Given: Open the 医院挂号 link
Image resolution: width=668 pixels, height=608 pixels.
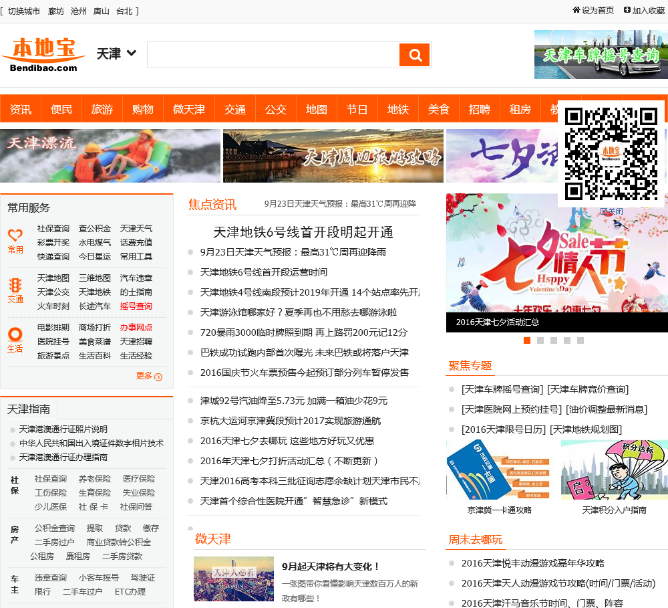Looking at the screenshot, I should tap(53, 341).
